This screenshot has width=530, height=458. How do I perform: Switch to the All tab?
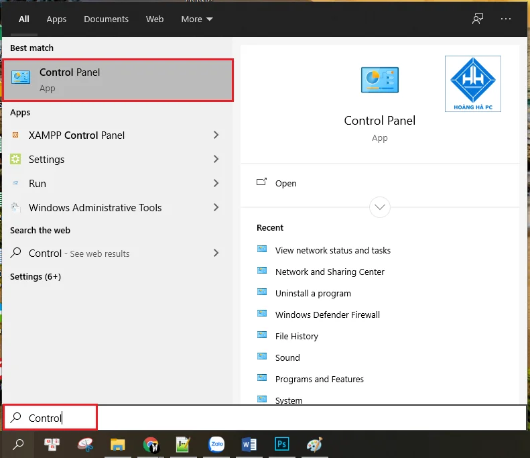coord(23,19)
